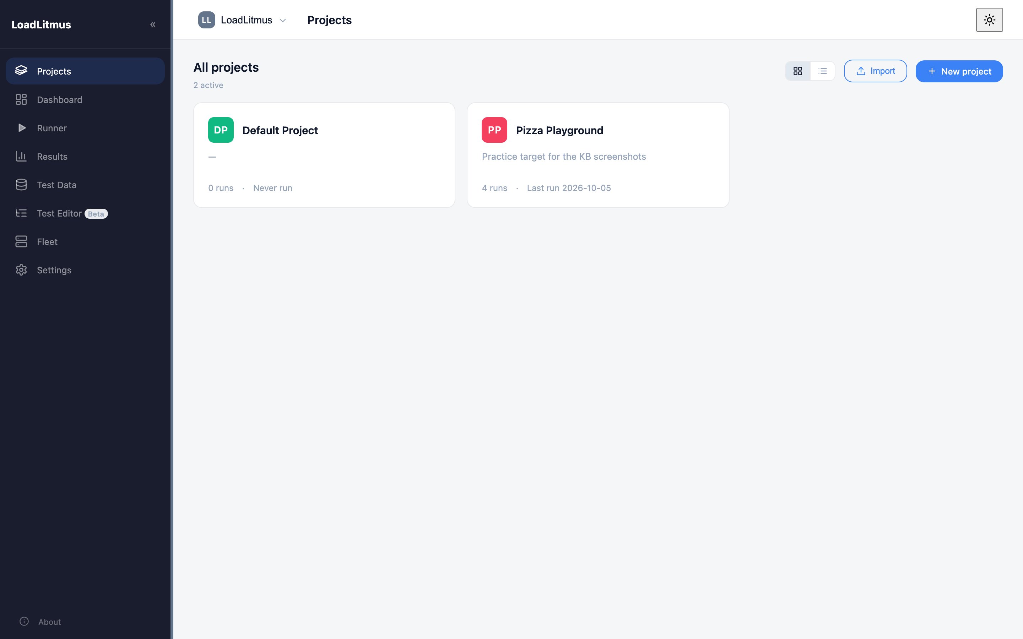Switch to list view
1023x639 pixels.
tap(822, 71)
